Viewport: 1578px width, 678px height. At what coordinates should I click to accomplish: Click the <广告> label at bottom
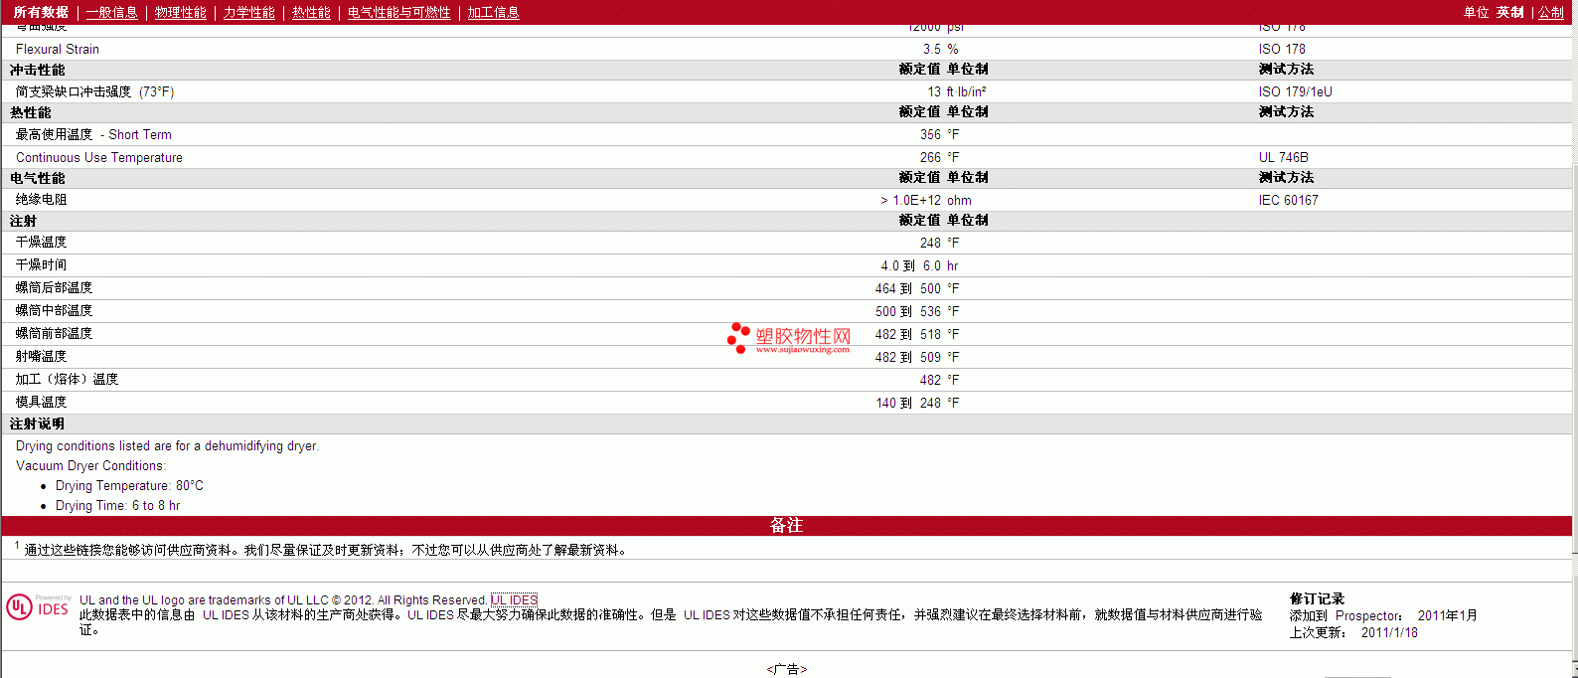point(786,669)
